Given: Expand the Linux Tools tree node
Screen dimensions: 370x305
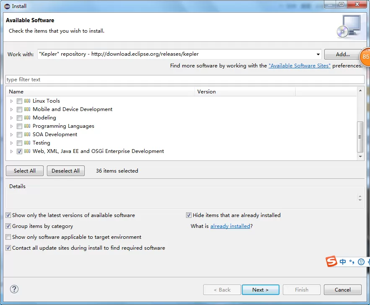Looking at the screenshot, I should pyautogui.click(x=11, y=101).
